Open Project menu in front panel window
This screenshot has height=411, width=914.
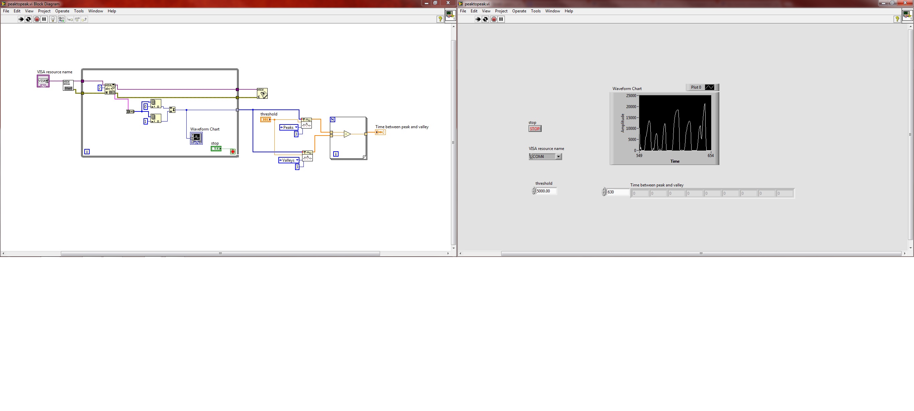point(501,11)
